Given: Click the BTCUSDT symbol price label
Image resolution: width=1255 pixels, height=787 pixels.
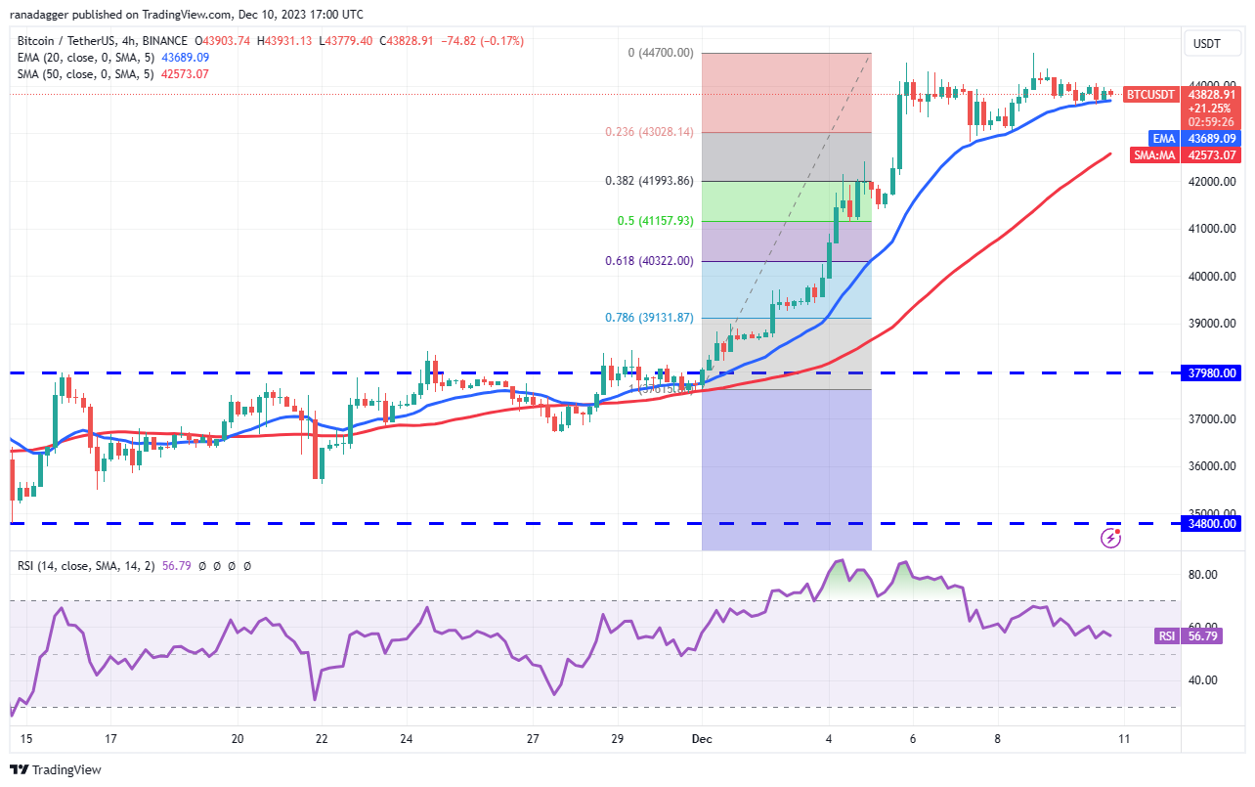Looking at the screenshot, I should [1150, 95].
